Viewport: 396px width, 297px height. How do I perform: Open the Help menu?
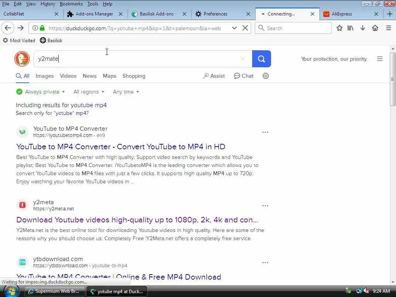108,4
